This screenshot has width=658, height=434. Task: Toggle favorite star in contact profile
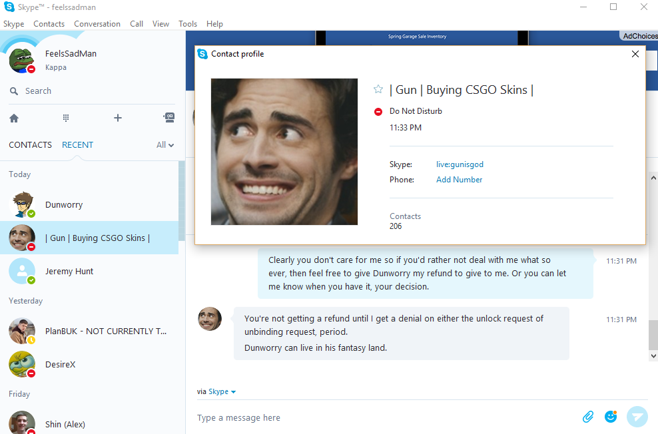378,89
